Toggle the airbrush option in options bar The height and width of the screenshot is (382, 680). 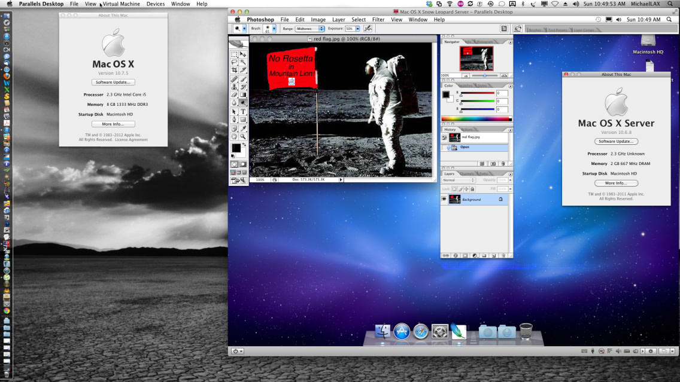(x=368, y=28)
